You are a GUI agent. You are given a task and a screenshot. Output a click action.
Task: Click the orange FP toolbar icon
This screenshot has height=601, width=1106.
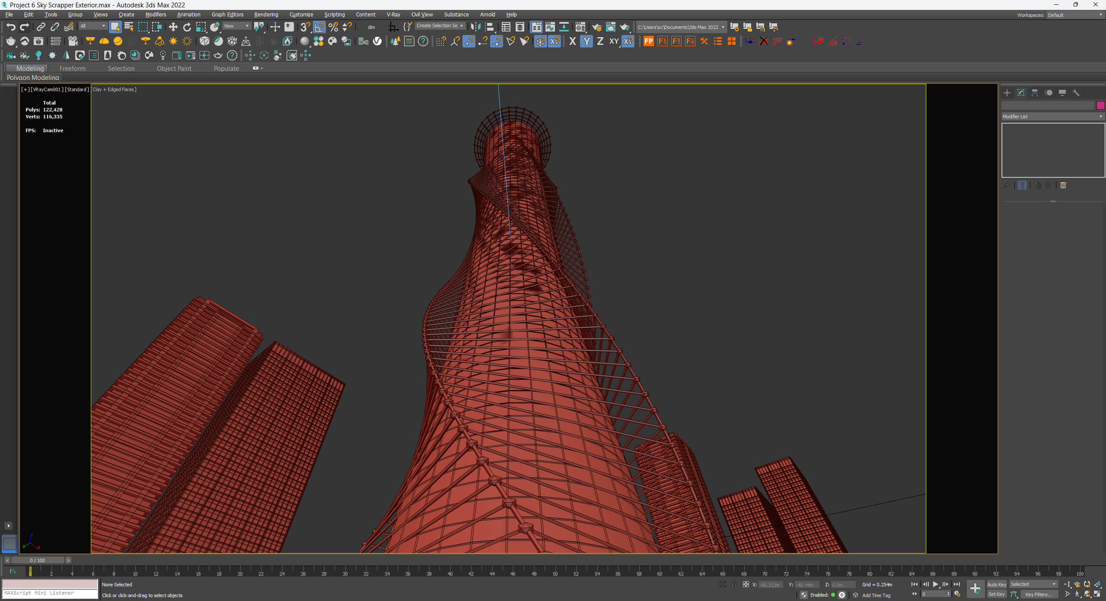pos(648,41)
